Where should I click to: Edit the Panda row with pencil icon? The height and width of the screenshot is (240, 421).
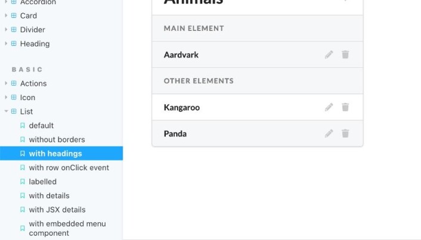tap(329, 133)
